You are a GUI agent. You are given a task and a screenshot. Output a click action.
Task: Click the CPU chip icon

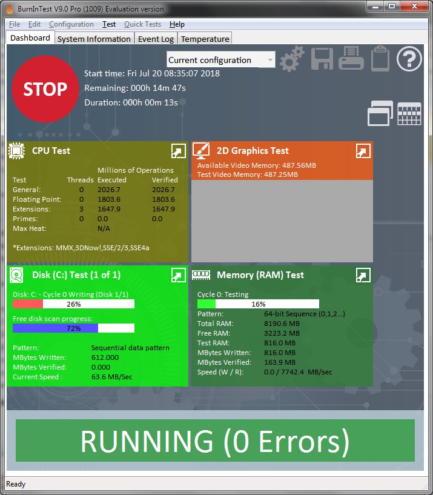coord(16,151)
